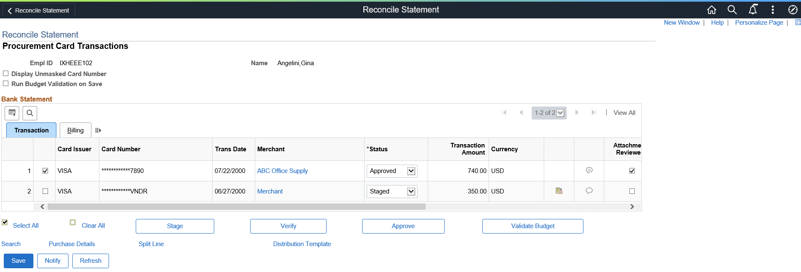Viewport: 801px width, 272px height.
Task: Open the ABC Office Supply merchant link
Action: point(282,171)
